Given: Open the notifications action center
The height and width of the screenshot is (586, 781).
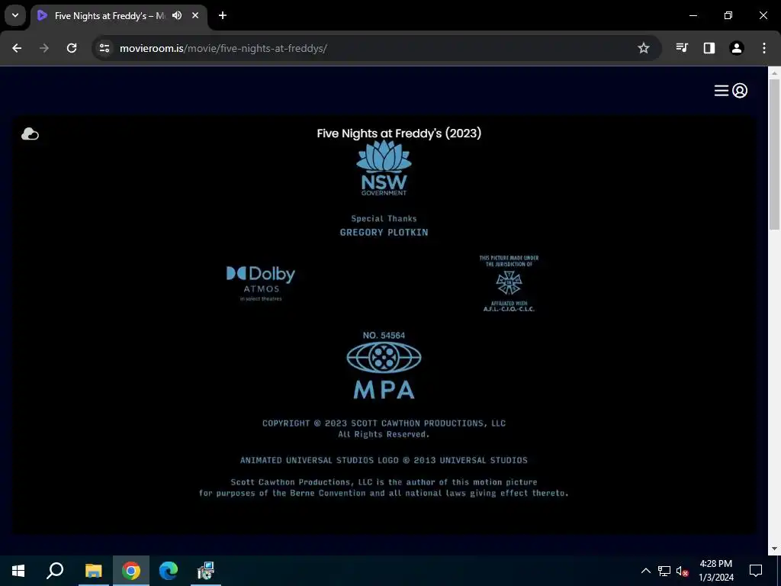Looking at the screenshot, I should pos(756,571).
